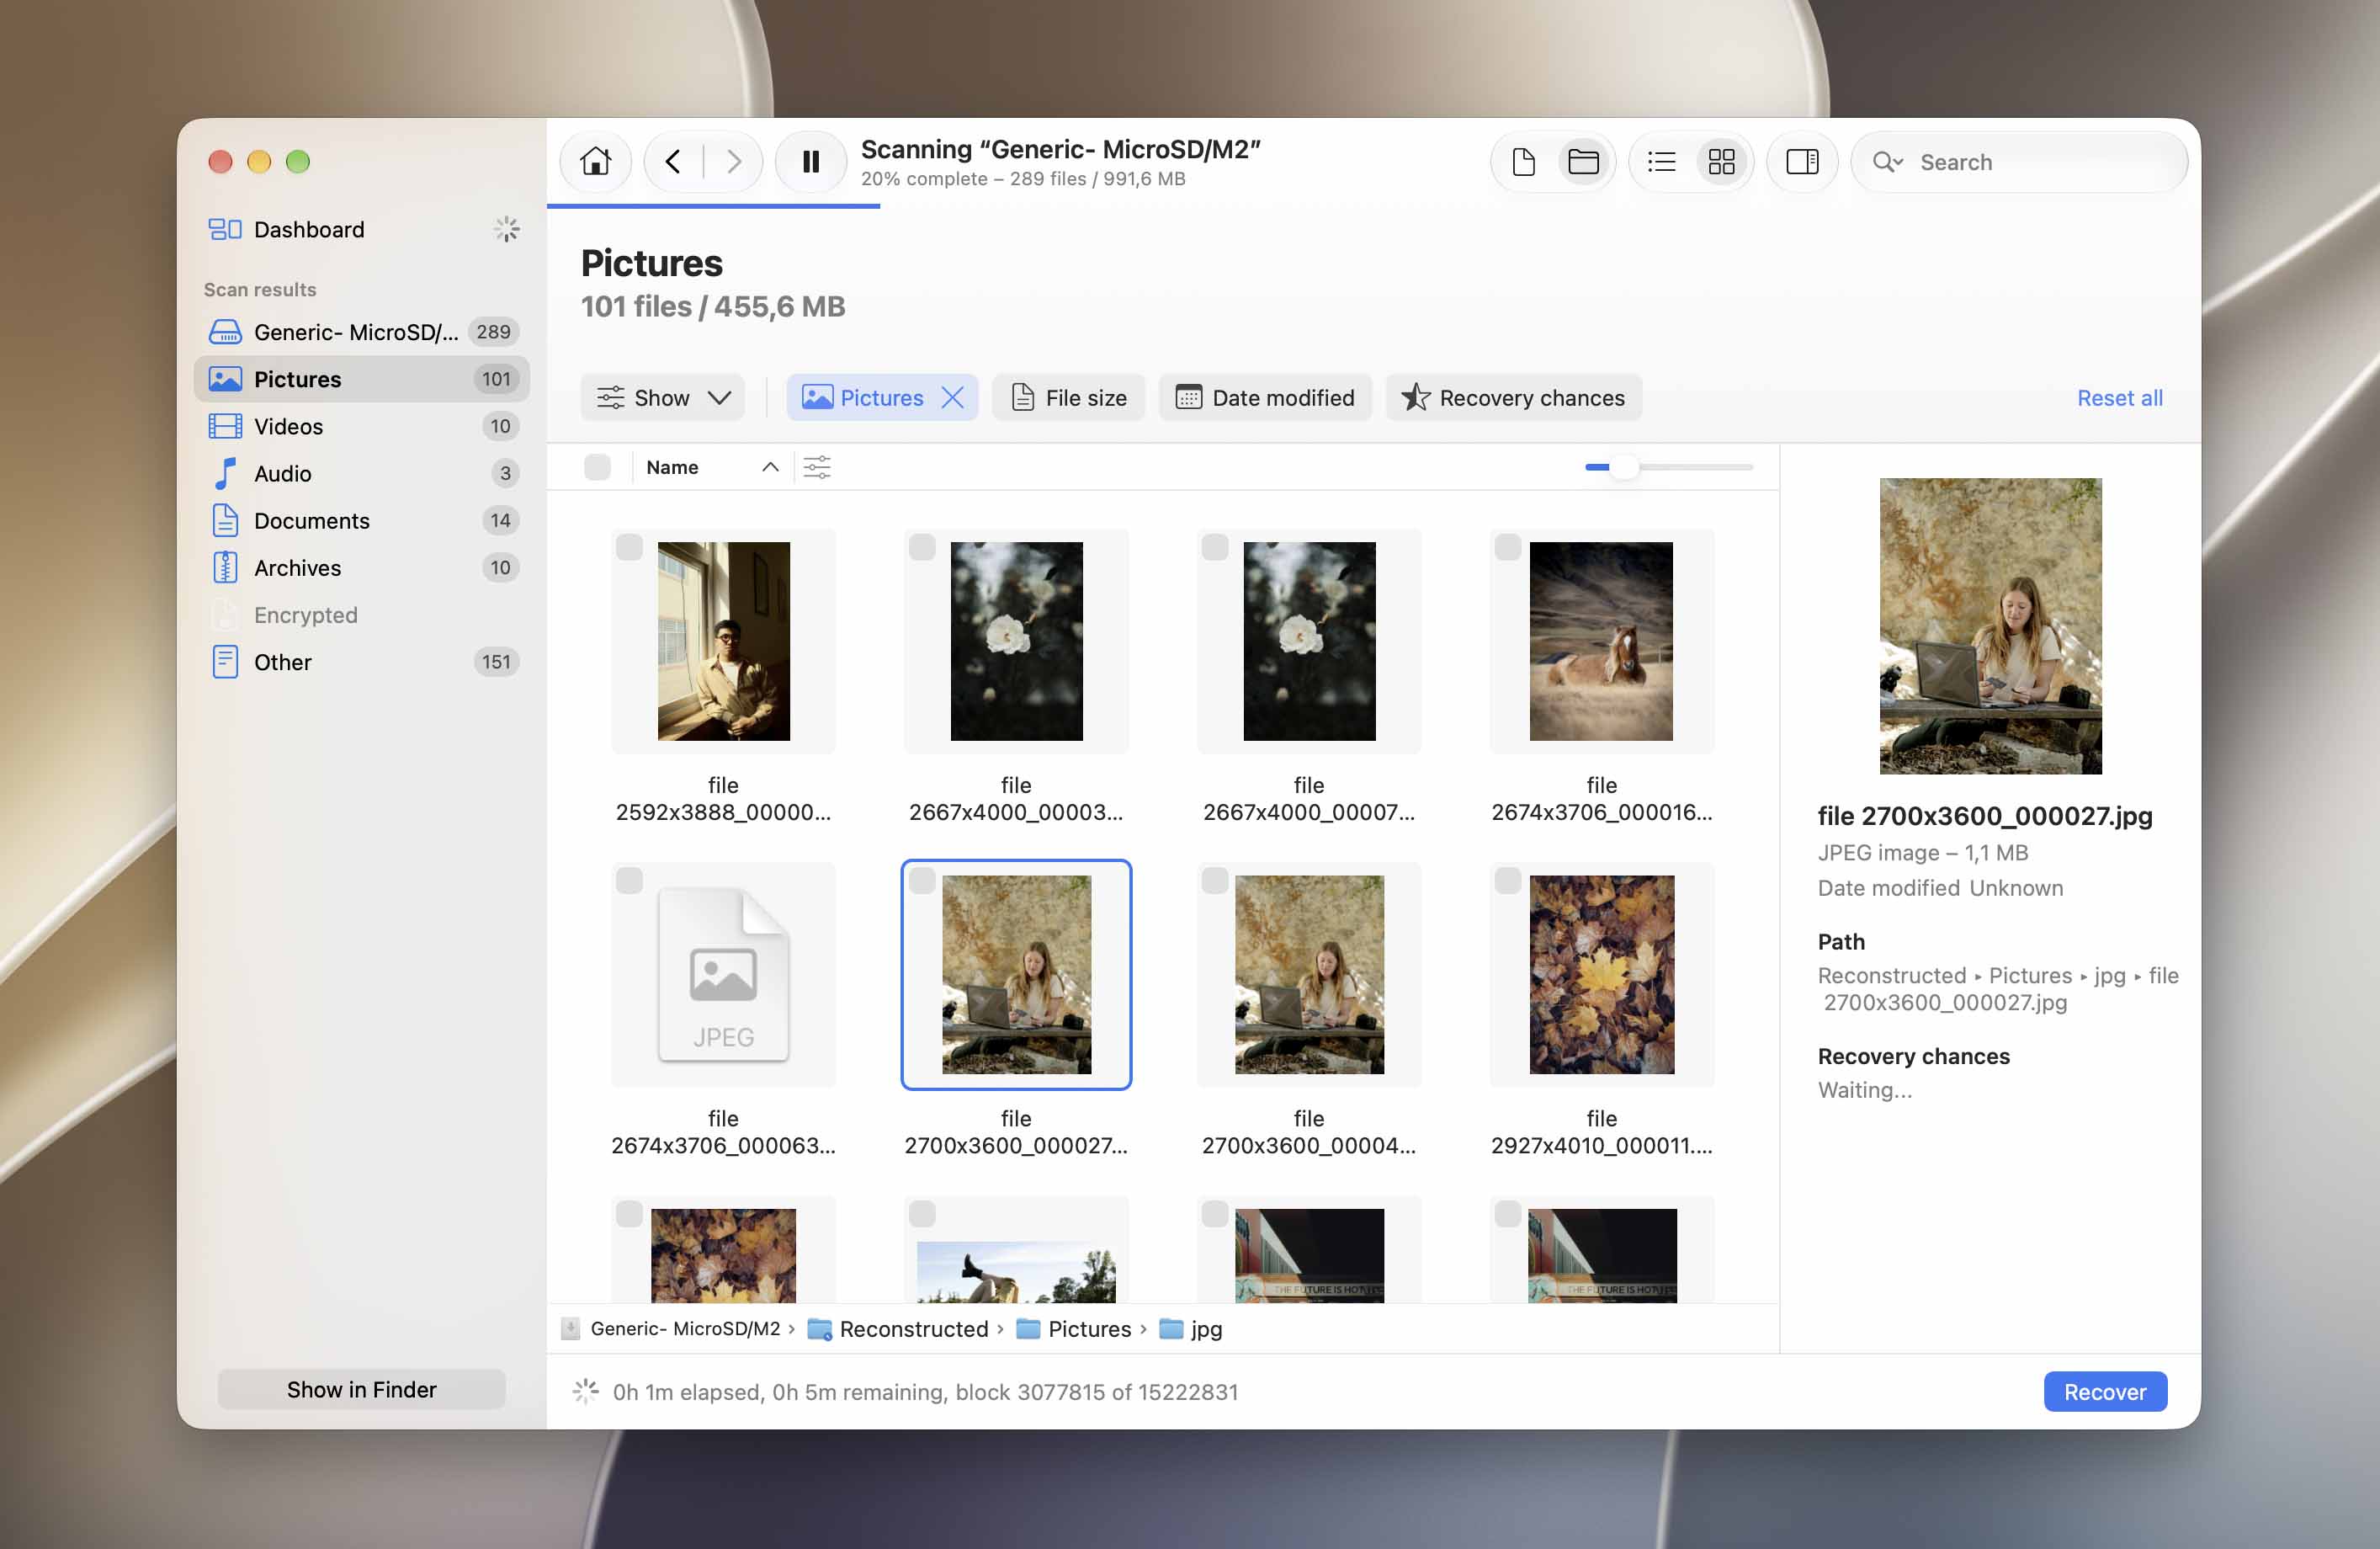
Task: Select the file 2700x3600_00004 thumbnail
Action: (1309, 975)
